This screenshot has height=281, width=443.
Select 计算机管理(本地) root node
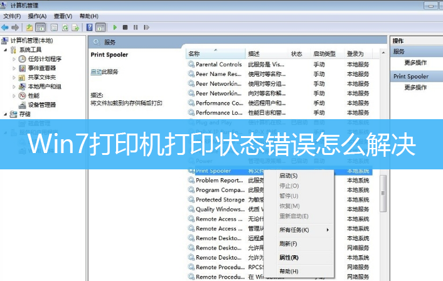click(x=31, y=41)
